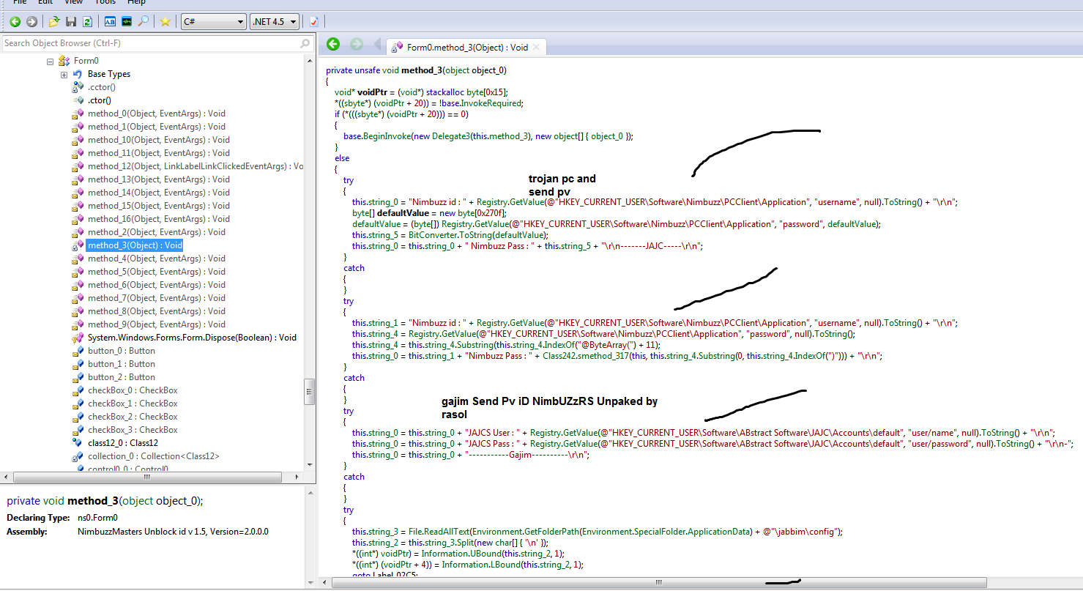Viewport: 1083px width, 591px height.
Task: Open the C# language dropdown
Action: pos(214,22)
